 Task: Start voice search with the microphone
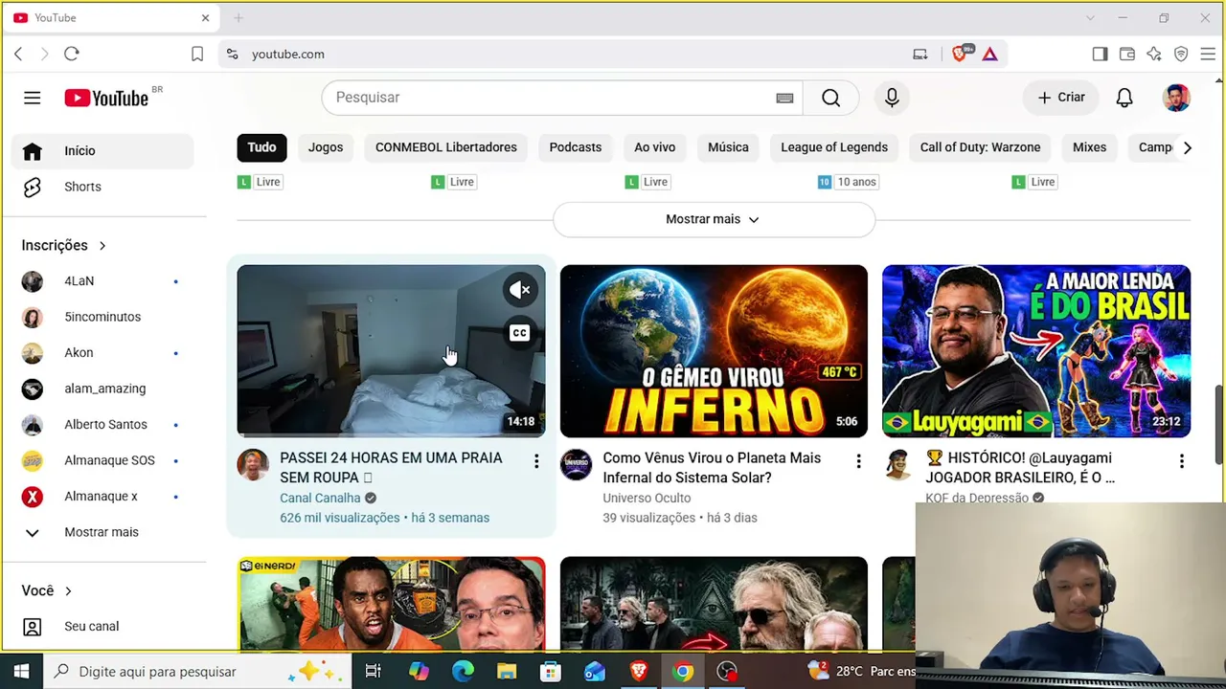[x=892, y=98]
